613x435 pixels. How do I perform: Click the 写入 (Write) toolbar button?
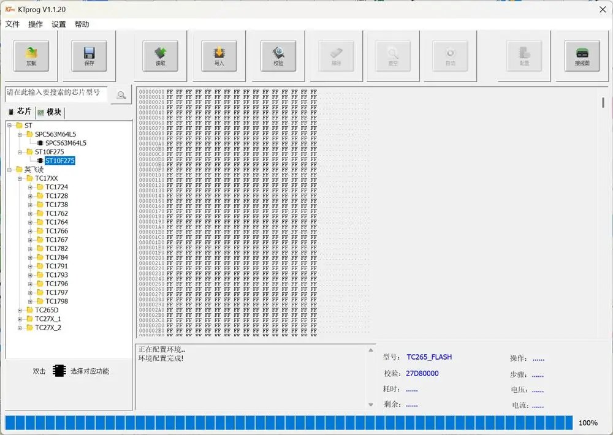[219, 56]
